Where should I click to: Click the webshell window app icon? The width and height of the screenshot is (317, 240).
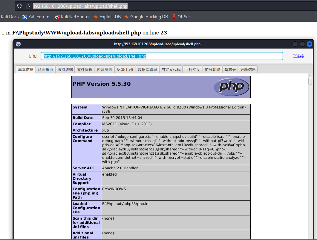coord(18,44)
